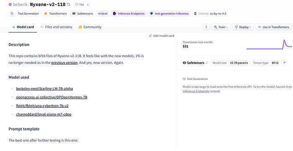293x151 pixels.
Task: Select the Safetensors tag
Action: (82, 13)
